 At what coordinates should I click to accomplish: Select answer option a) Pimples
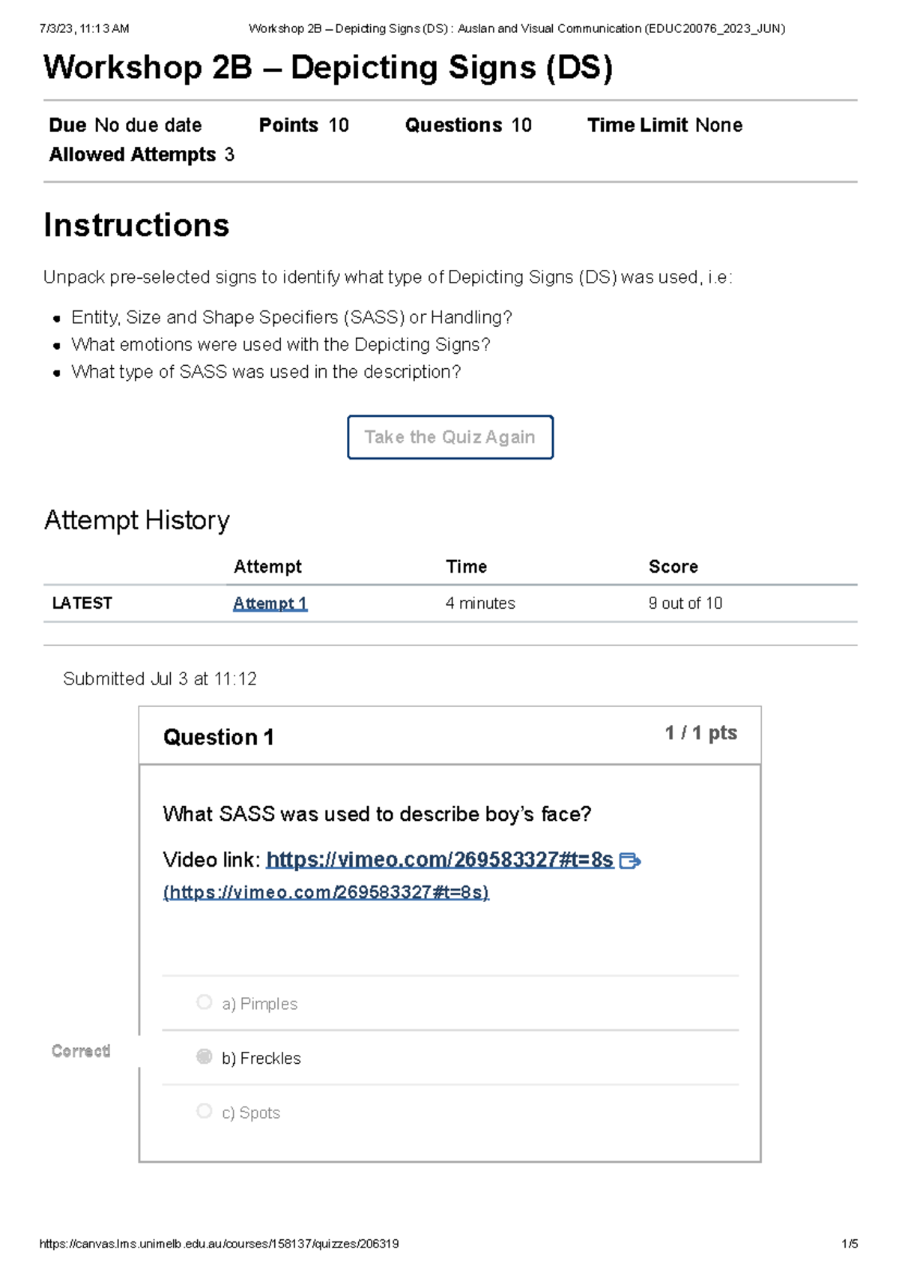[x=259, y=1003]
